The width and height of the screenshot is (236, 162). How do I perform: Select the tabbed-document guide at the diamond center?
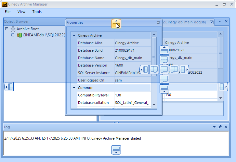(x=164, y=69)
